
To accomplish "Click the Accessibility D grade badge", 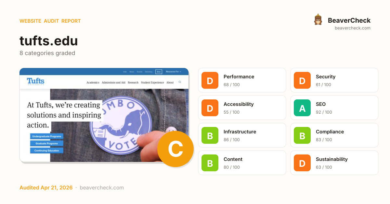I will click(x=210, y=108).
